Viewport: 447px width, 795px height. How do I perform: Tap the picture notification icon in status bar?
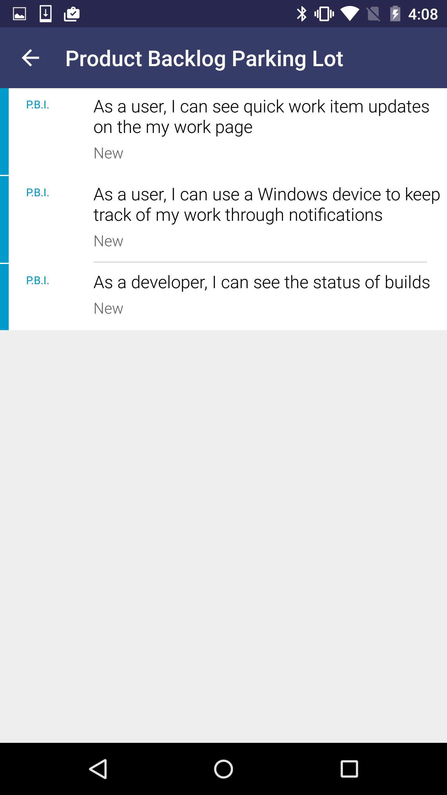tap(19, 14)
